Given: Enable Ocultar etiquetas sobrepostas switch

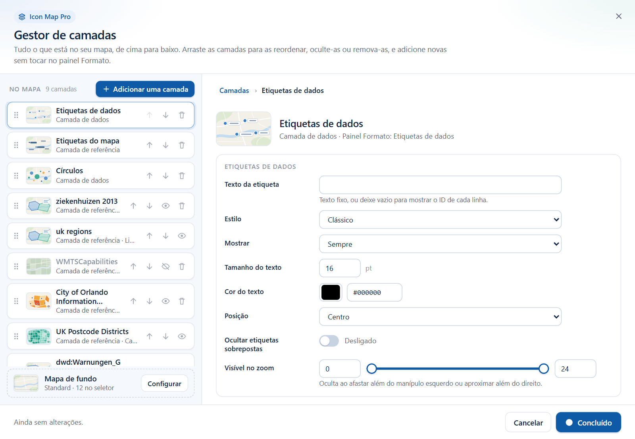Looking at the screenshot, I should (329, 341).
